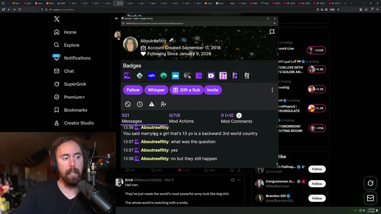Click the add moderator person-plus icon
The image size is (381, 214).
163,104
